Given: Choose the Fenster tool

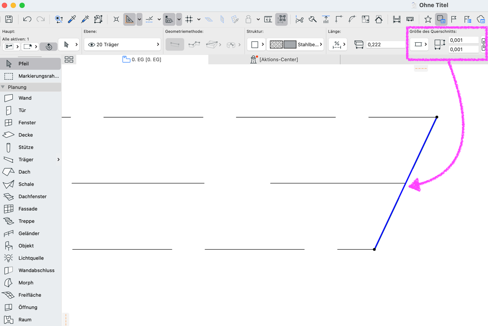Looking at the screenshot, I should point(31,123).
